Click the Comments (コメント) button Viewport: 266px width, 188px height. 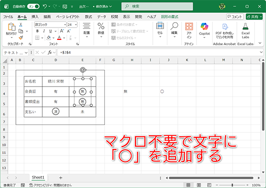tap(235, 17)
